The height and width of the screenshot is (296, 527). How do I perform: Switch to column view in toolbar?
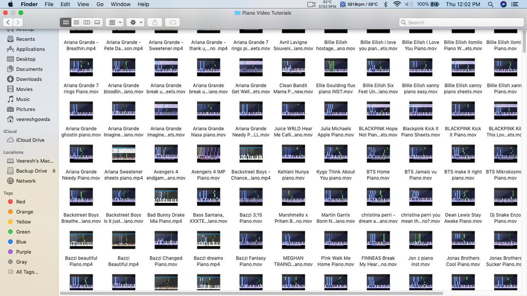click(87, 22)
